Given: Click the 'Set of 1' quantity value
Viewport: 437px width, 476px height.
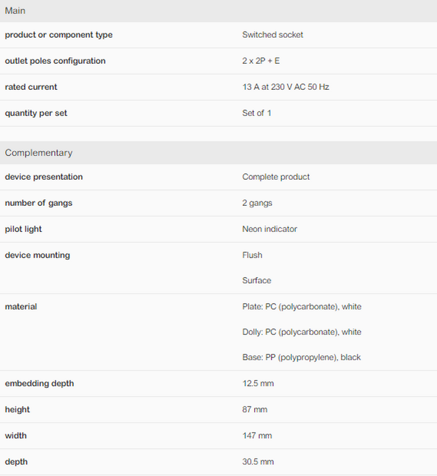Looking at the screenshot, I should coord(257,113).
